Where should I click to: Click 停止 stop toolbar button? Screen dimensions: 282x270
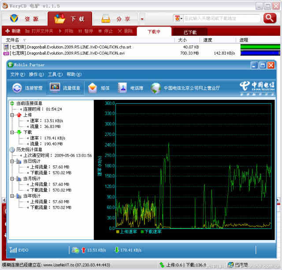106,31
